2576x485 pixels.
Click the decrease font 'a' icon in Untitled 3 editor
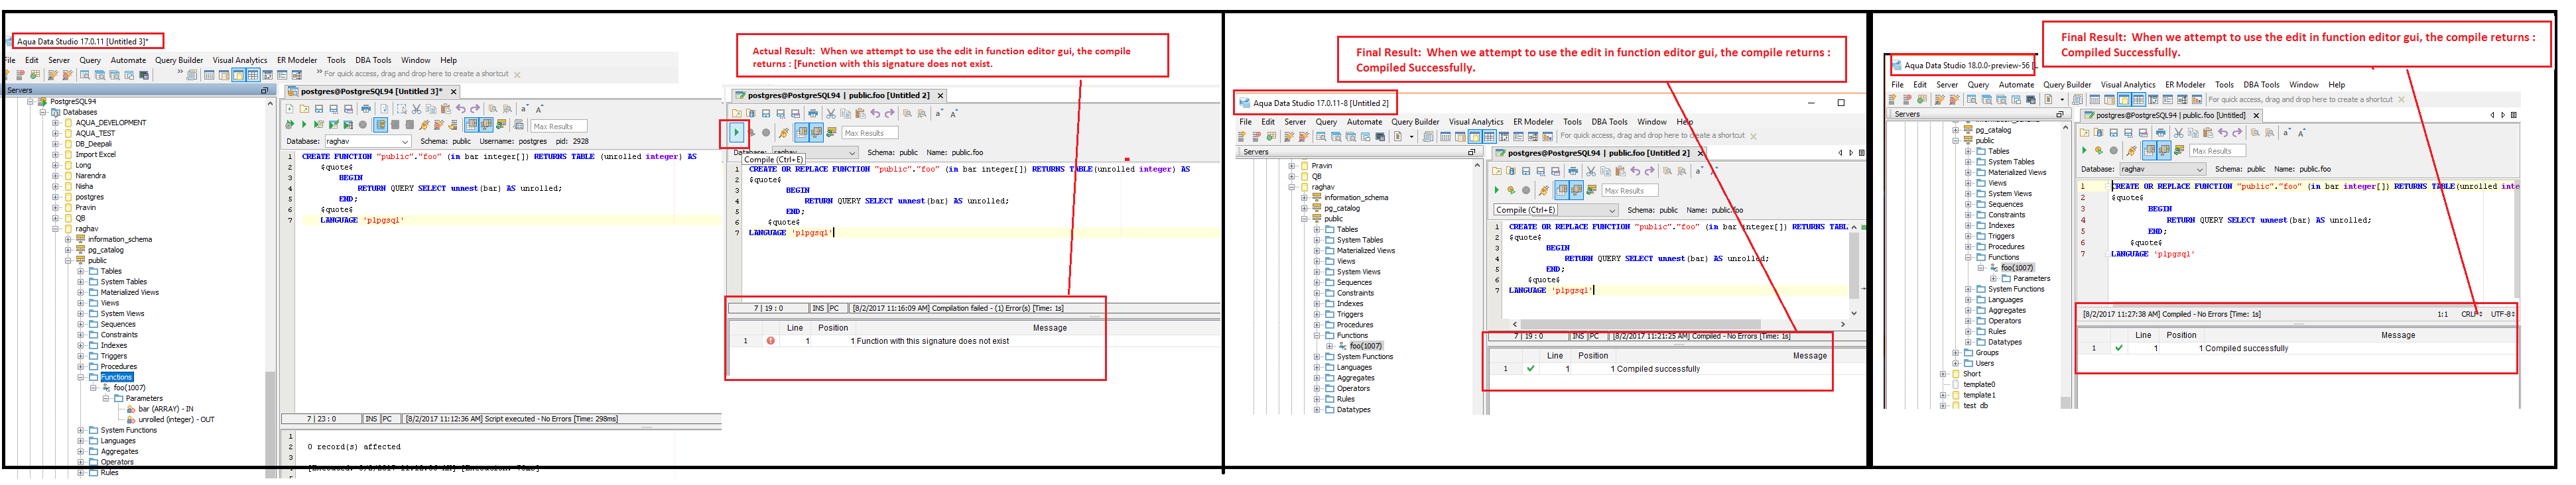pyautogui.click(x=524, y=109)
